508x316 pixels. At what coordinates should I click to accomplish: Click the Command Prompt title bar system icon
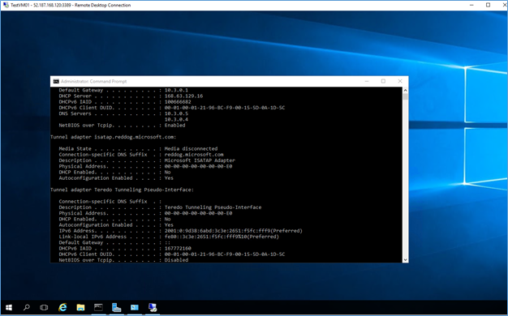(x=56, y=81)
